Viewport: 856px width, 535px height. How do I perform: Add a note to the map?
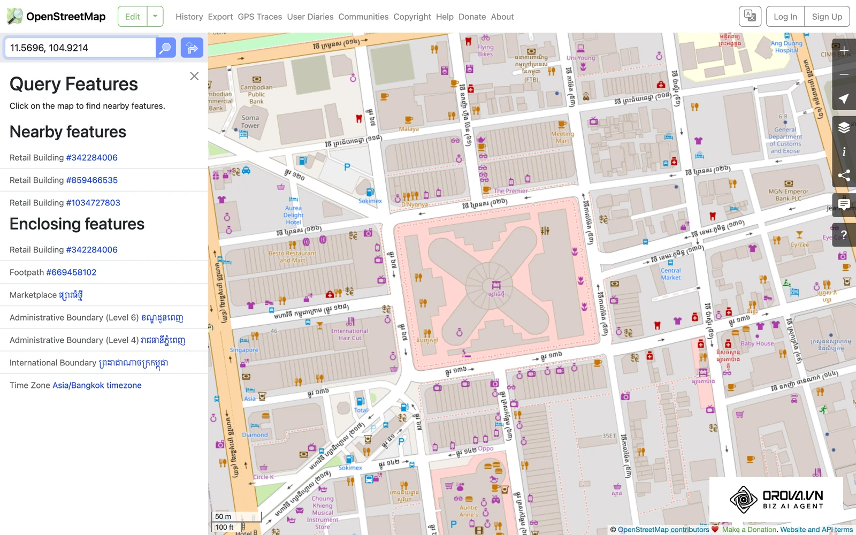click(x=844, y=204)
